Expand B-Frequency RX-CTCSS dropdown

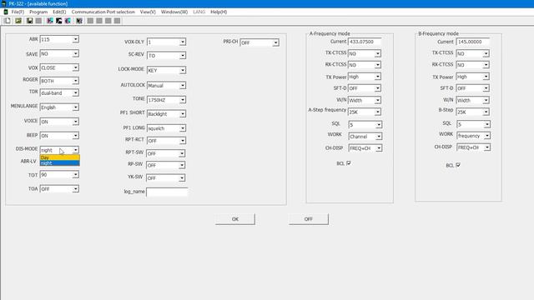click(486, 65)
